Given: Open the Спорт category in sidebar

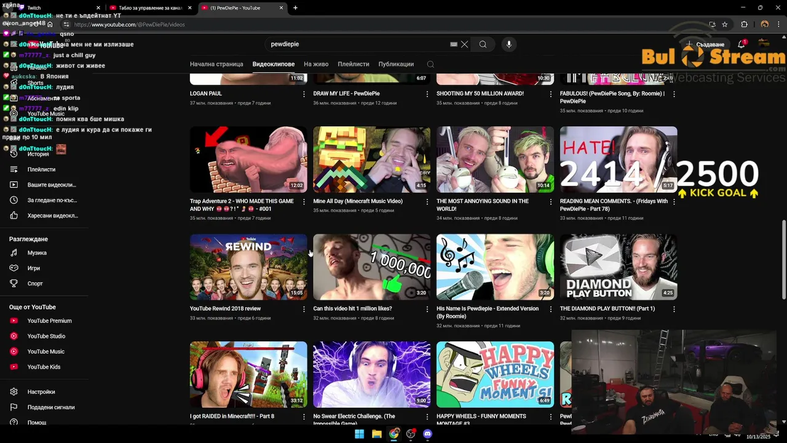Looking at the screenshot, I should coord(35,284).
